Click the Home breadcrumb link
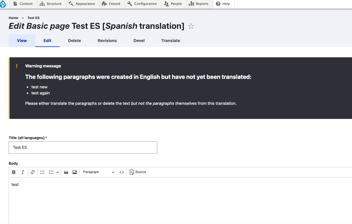352x224 pixels. click(13, 18)
